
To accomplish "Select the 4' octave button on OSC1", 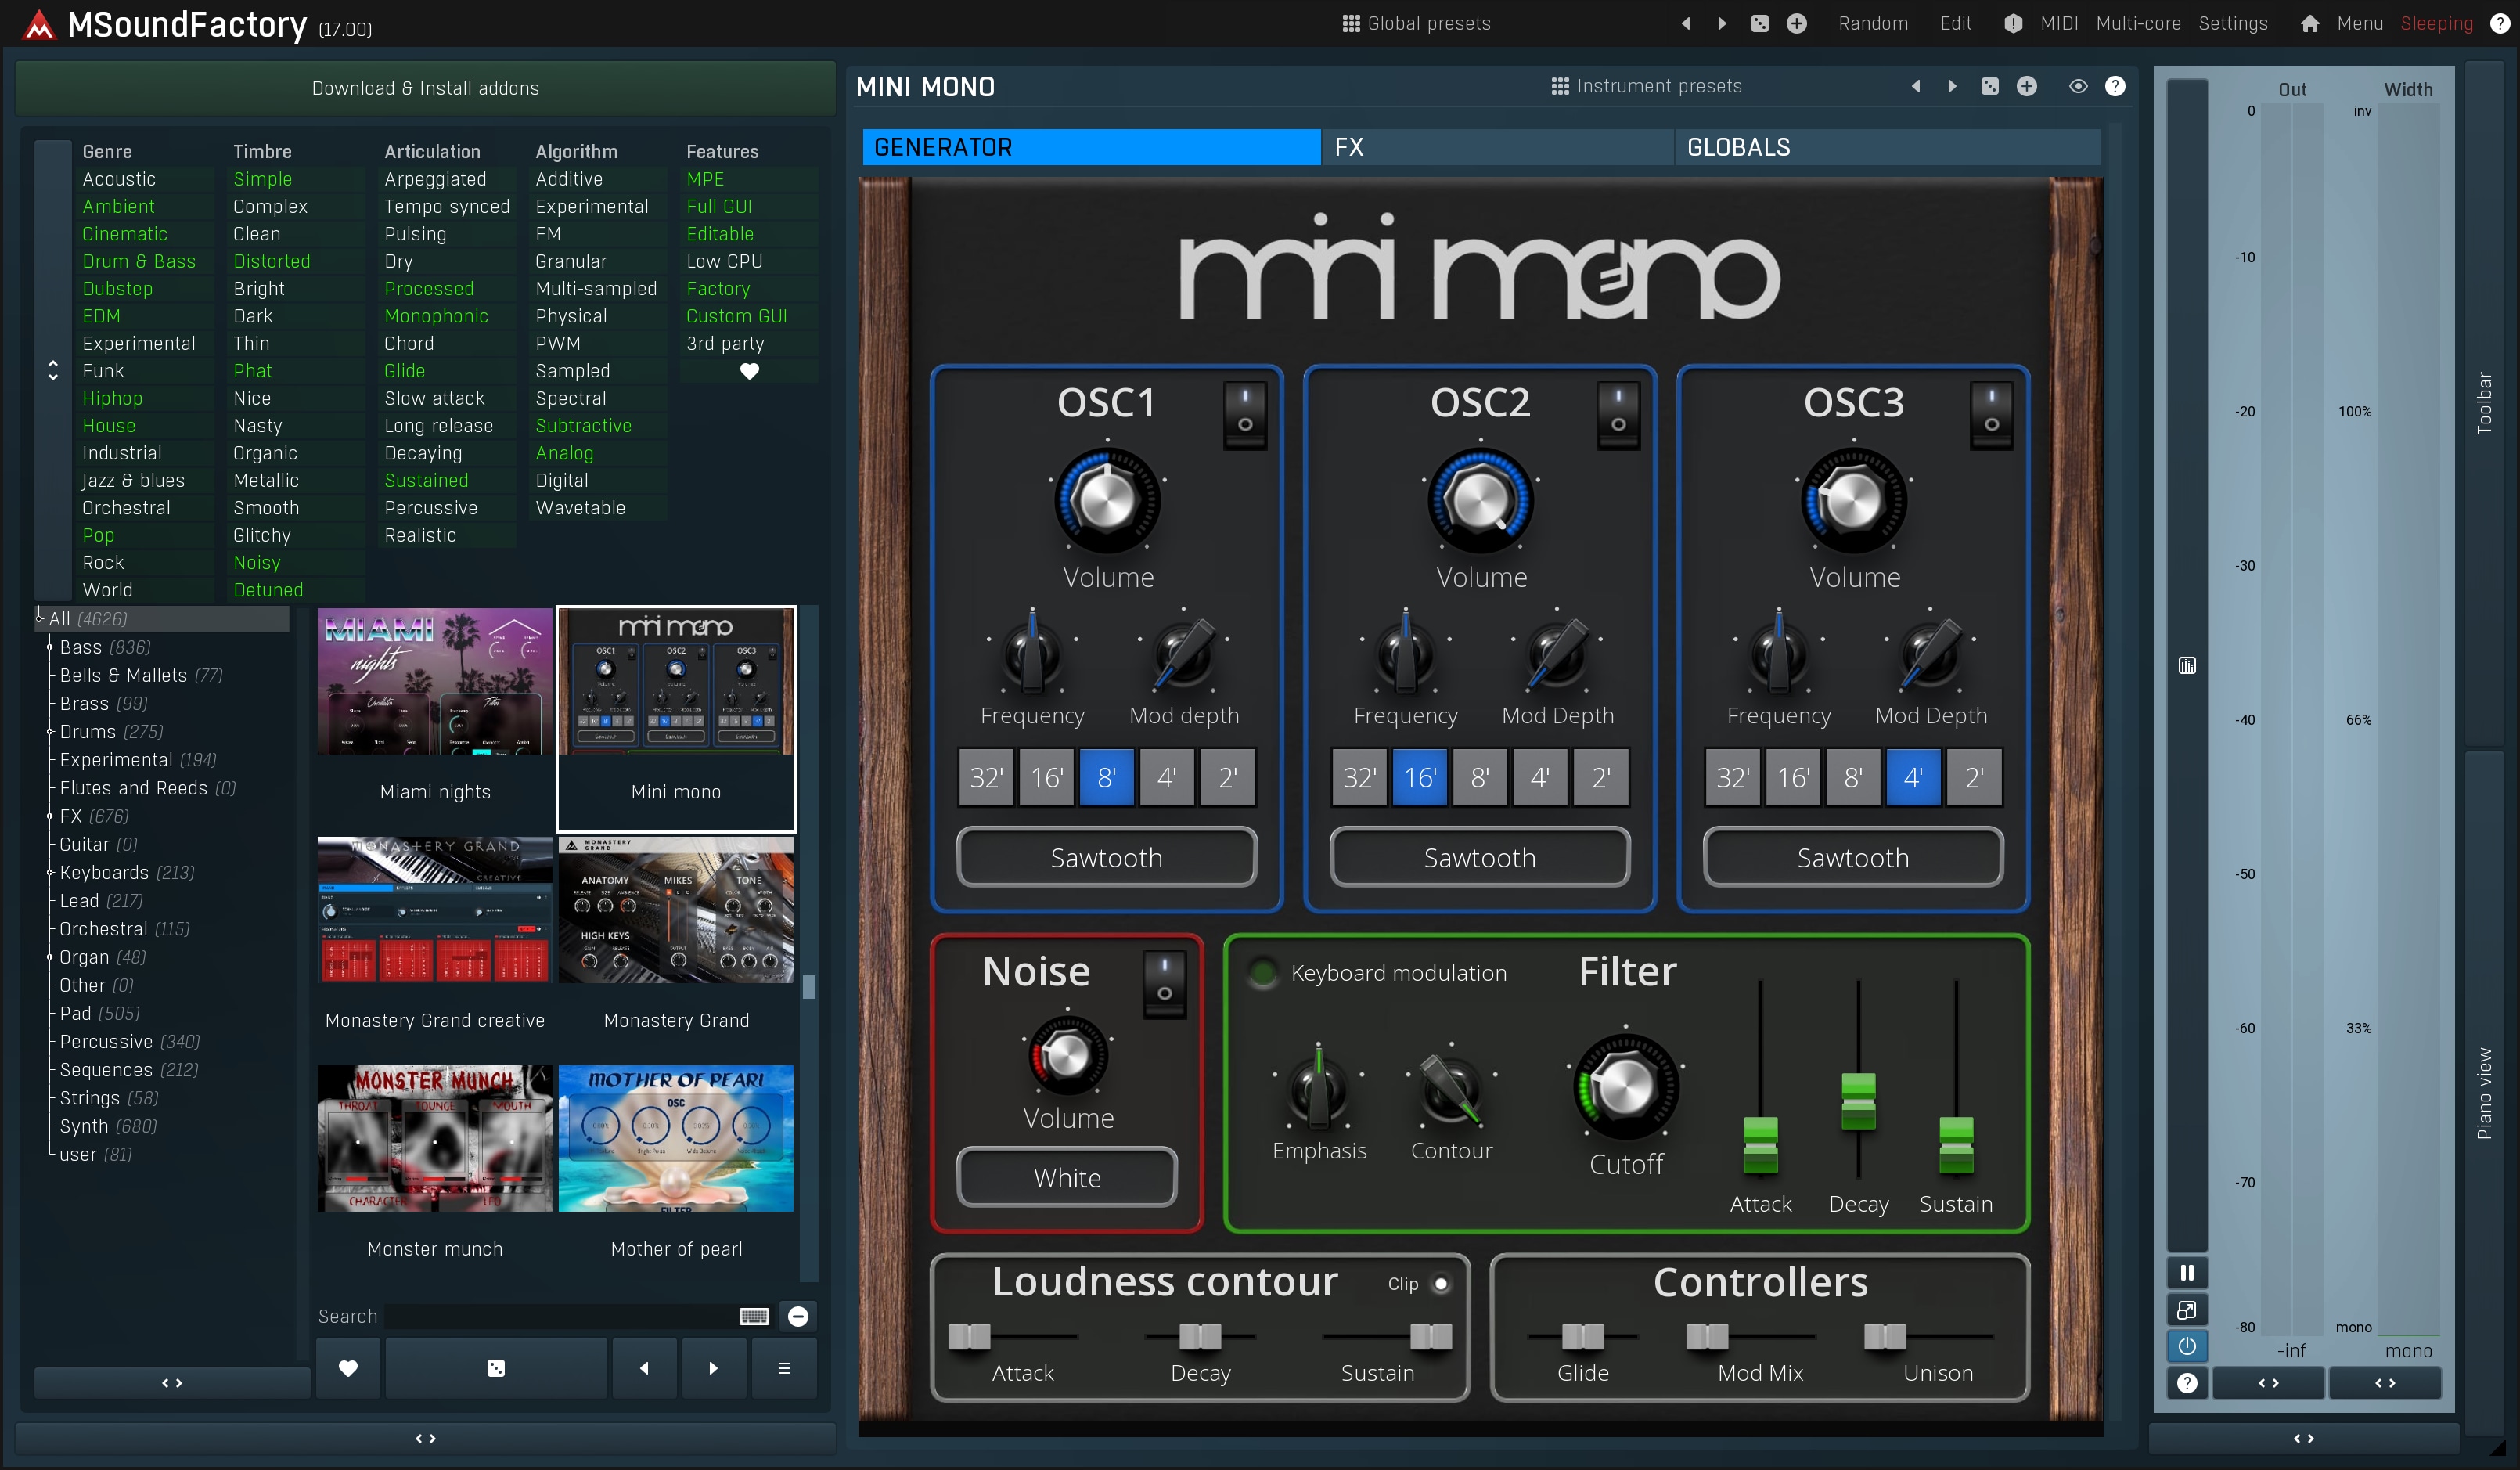I will point(1166,778).
